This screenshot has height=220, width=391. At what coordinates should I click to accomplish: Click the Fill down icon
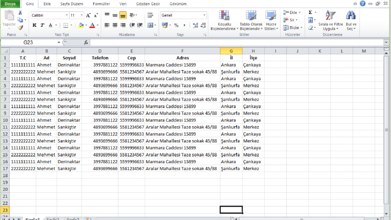[x=310, y=20]
